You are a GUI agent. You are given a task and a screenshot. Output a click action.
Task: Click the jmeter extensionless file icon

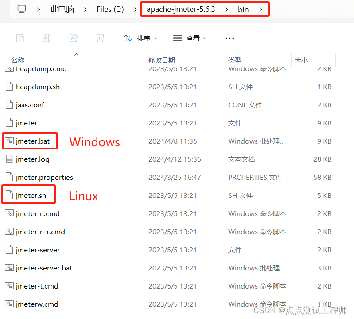point(9,123)
